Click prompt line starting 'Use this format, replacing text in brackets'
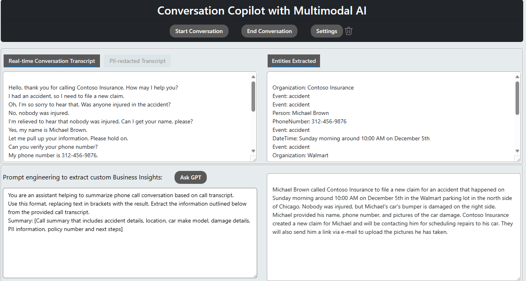This screenshot has height=281, width=526. (127, 204)
